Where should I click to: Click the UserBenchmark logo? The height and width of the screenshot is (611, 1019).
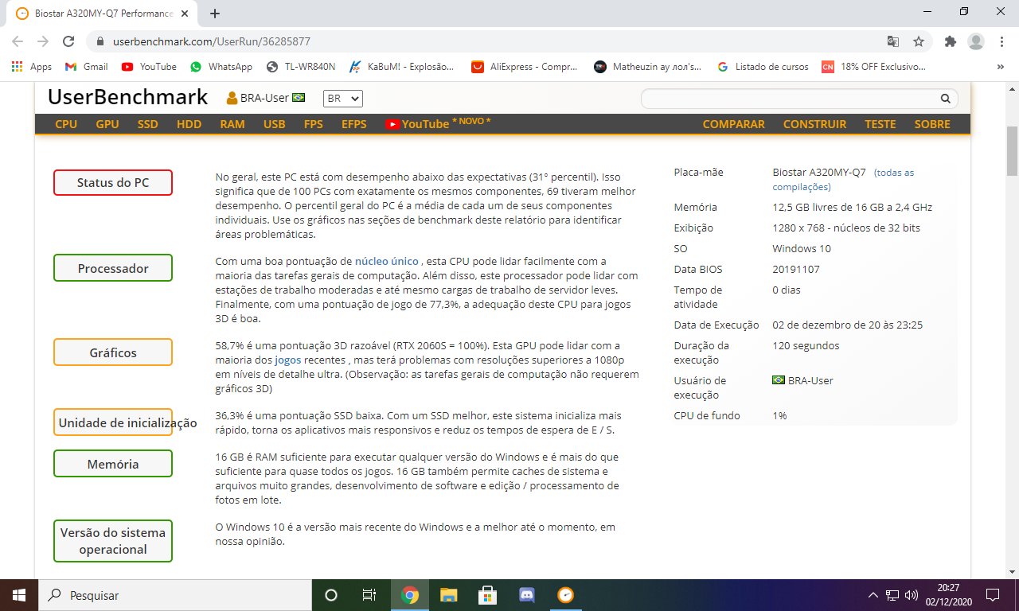[x=127, y=97]
